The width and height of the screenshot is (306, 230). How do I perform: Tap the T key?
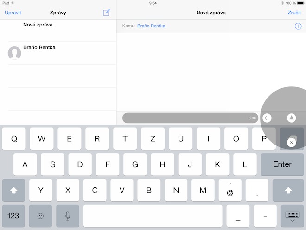125,138
